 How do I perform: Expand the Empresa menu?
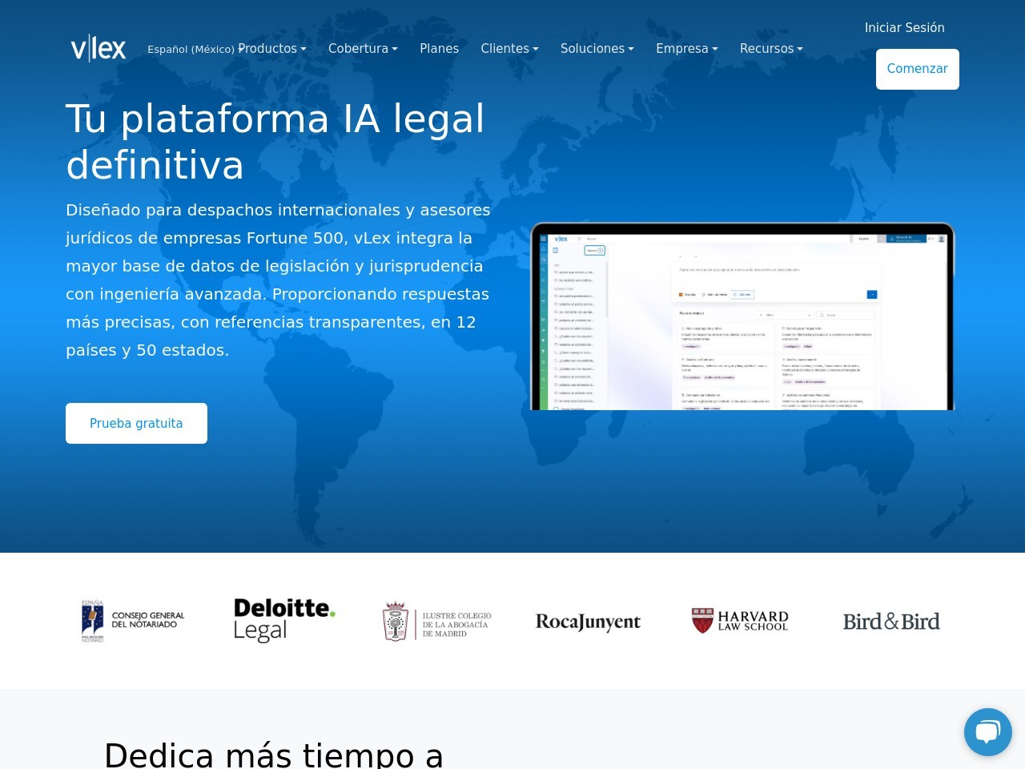[x=687, y=49]
